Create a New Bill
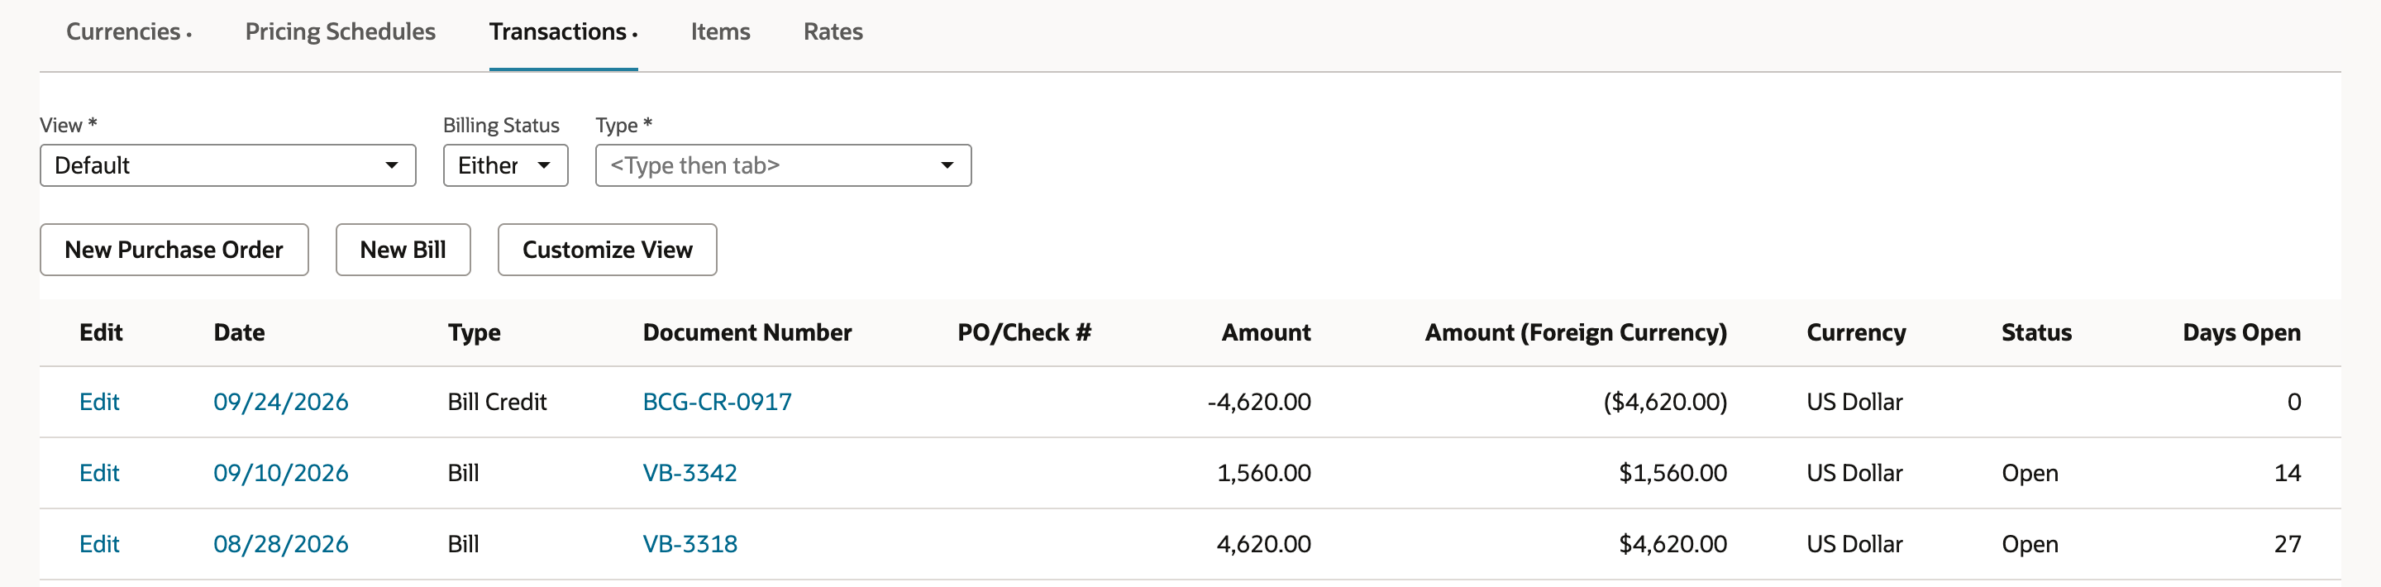The image size is (2381, 587). (x=403, y=250)
